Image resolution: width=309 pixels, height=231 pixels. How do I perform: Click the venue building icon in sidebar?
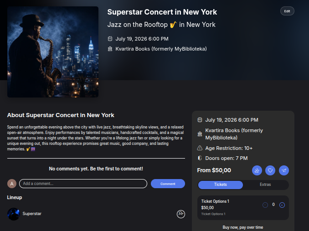(200, 134)
